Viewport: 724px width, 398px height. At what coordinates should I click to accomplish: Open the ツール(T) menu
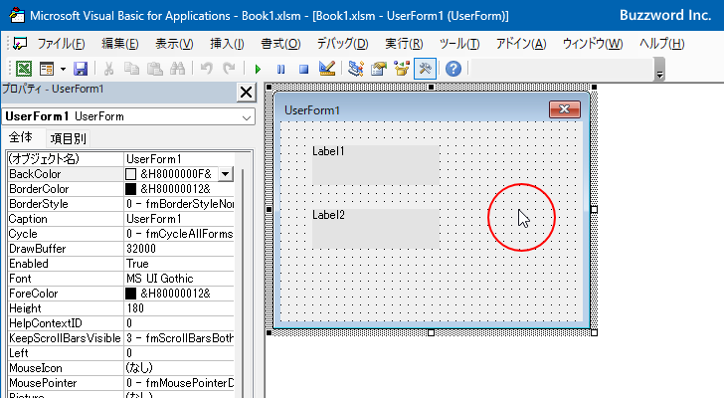pos(459,44)
